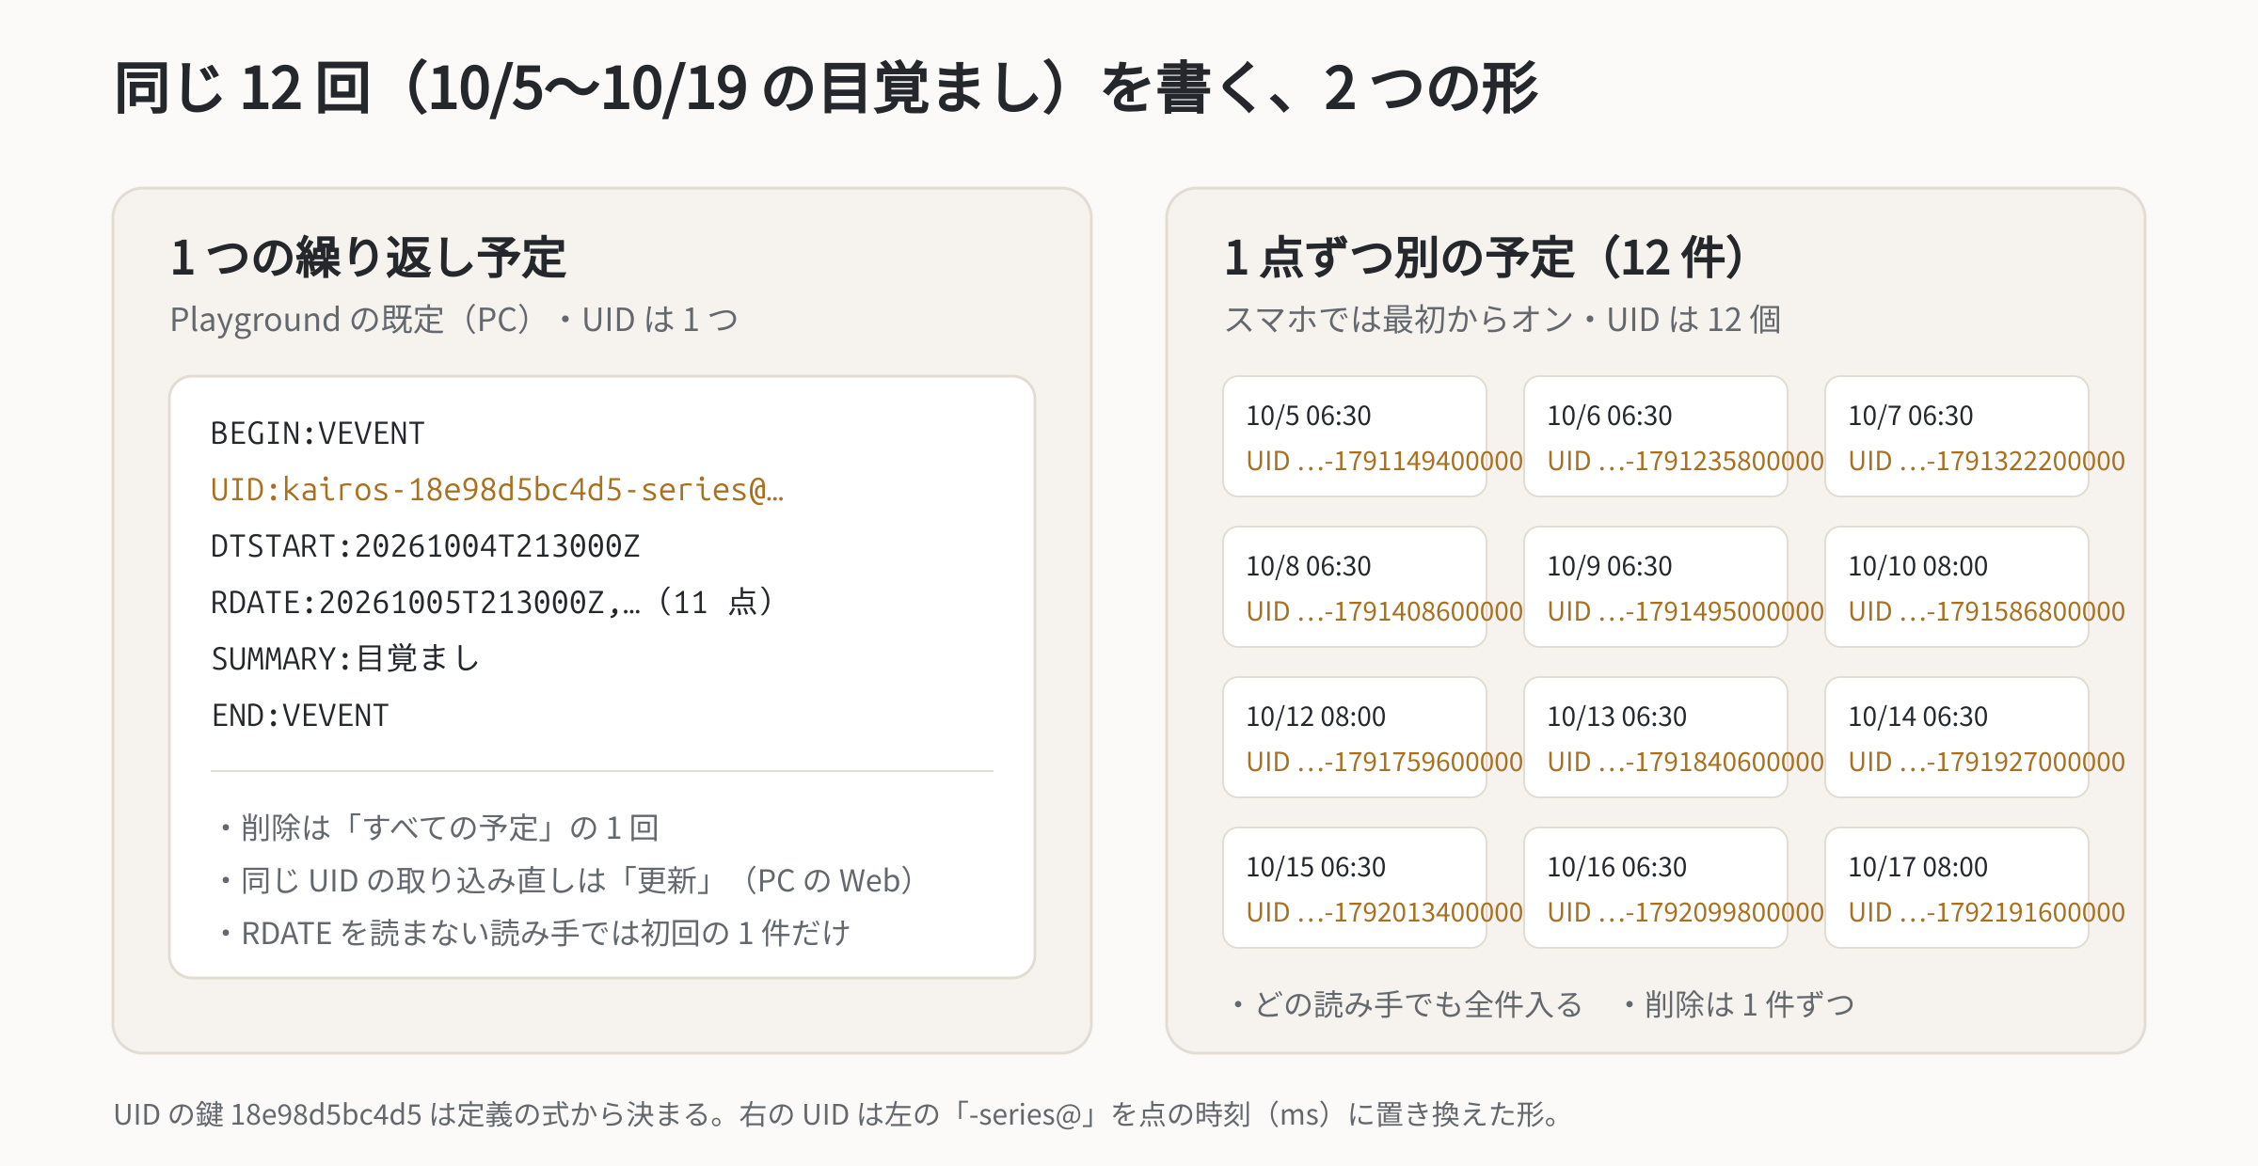
Task: Select the 10/8 06:30 event card
Action: [1355, 587]
